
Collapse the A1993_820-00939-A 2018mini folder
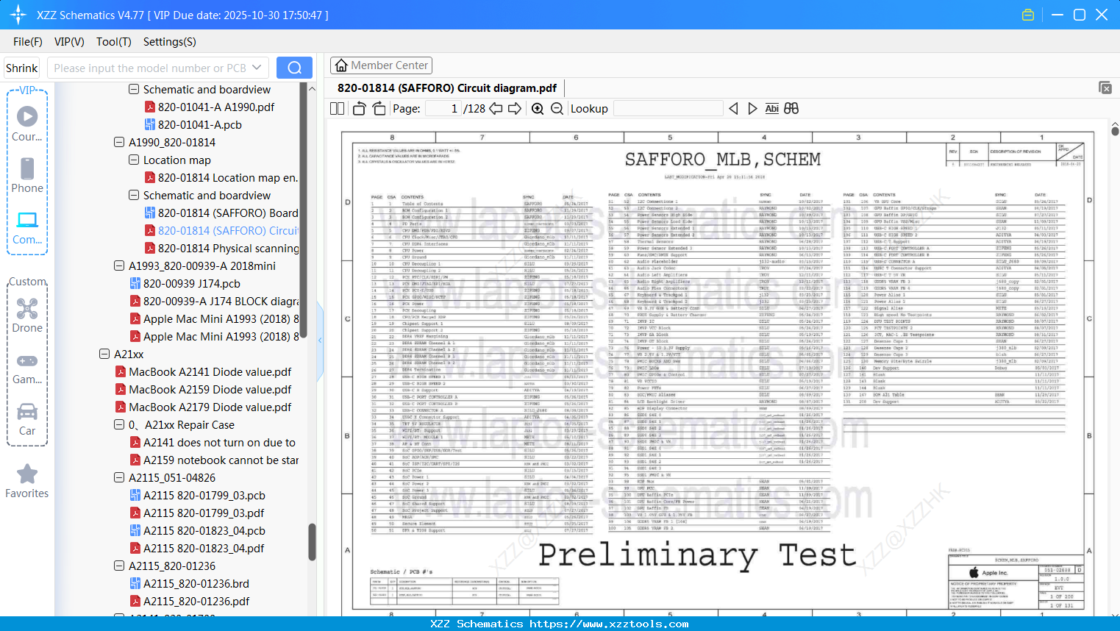119,266
